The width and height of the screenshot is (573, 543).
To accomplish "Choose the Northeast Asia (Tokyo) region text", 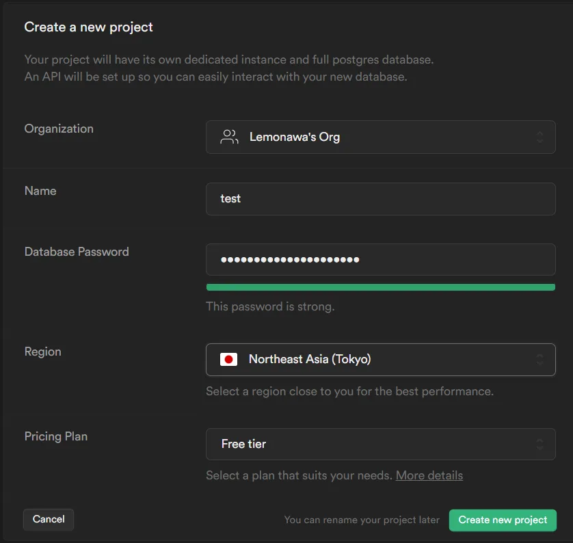I will click(x=310, y=359).
